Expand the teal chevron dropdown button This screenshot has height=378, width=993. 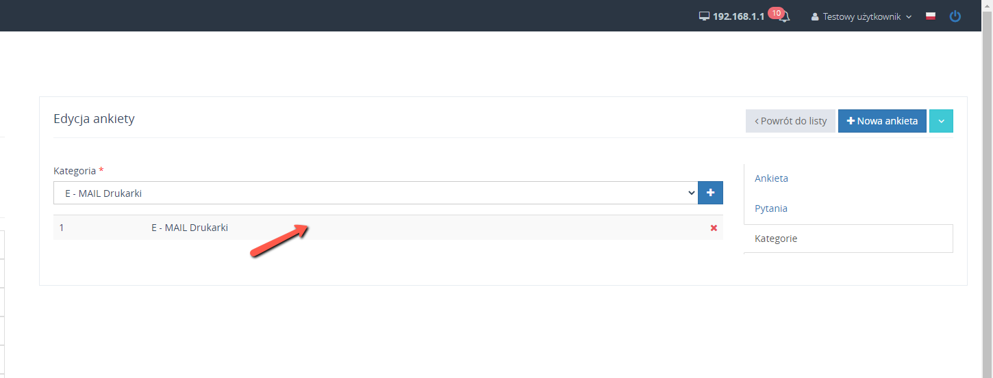coord(941,121)
